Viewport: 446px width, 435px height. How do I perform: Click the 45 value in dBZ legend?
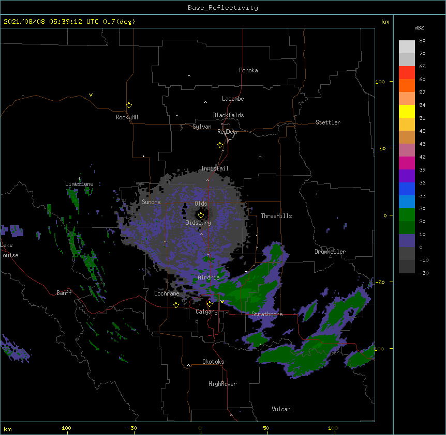[422, 144]
